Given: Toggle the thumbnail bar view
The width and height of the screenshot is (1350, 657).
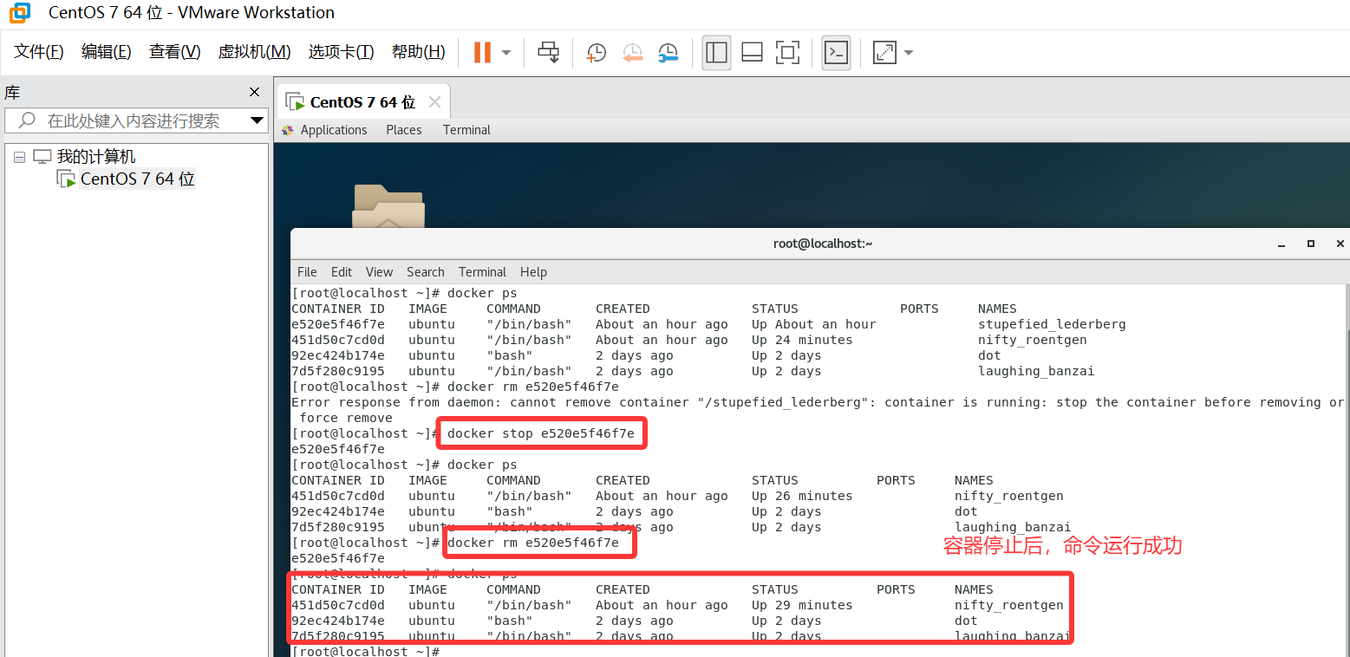Looking at the screenshot, I should point(752,53).
